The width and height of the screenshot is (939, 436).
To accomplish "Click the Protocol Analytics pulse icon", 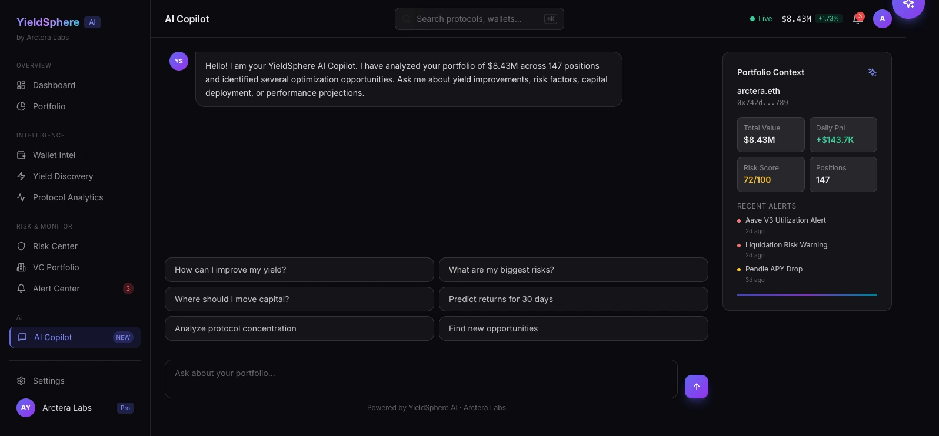I will (x=21, y=197).
